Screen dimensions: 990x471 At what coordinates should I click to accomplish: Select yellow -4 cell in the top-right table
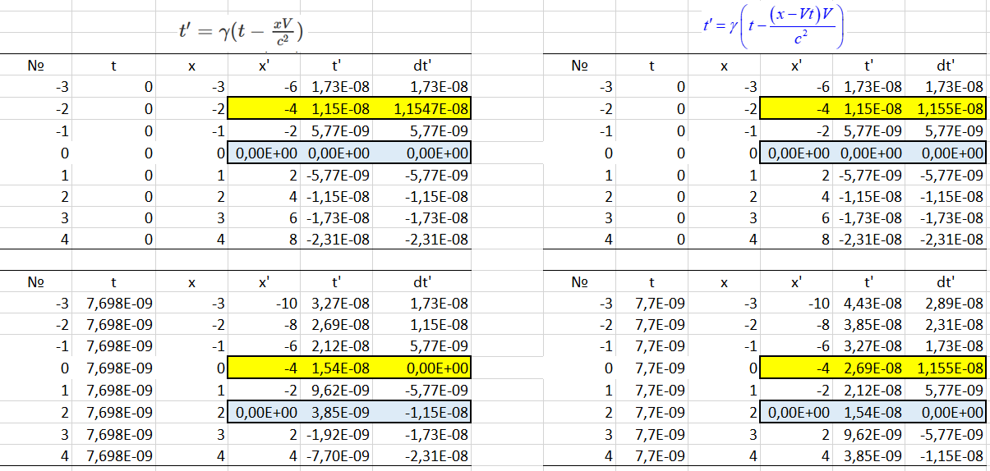796,109
